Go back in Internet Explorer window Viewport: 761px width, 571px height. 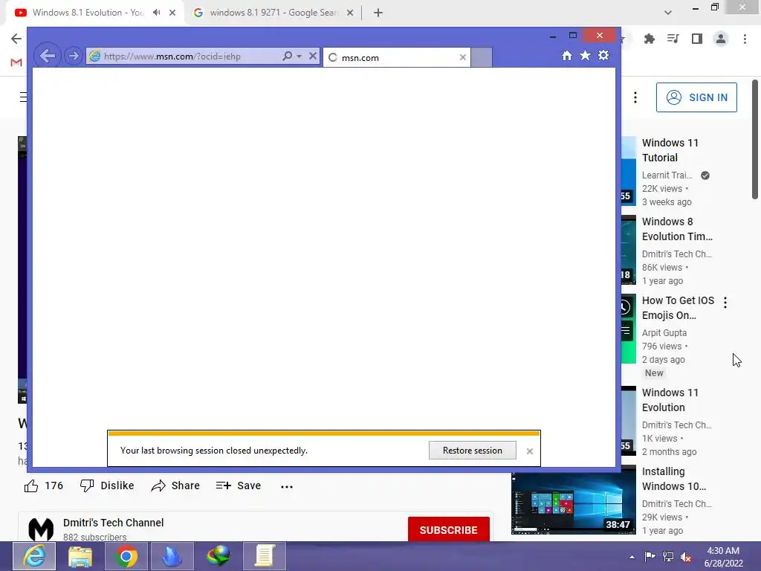pyautogui.click(x=48, y=56)
